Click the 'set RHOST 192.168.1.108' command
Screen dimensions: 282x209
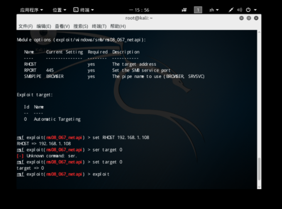pyautogui.click(x=121, y=138)
